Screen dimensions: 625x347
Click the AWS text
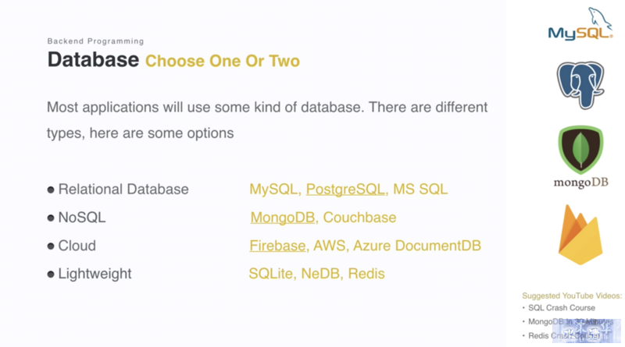[x=329, y=246]
